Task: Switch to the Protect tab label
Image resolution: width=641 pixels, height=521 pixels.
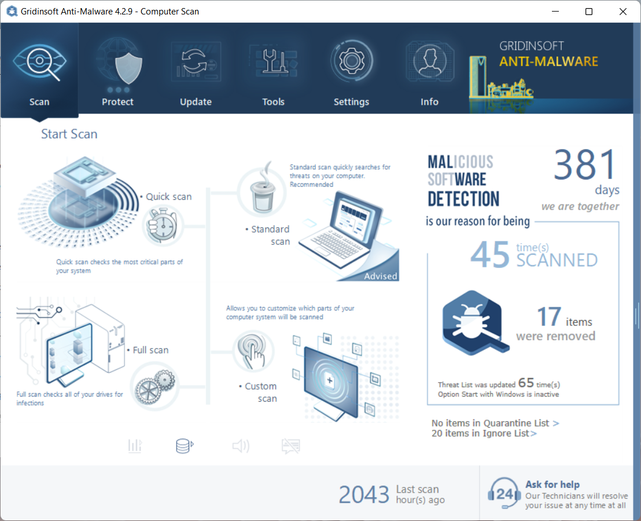Action: click(118, 102)
